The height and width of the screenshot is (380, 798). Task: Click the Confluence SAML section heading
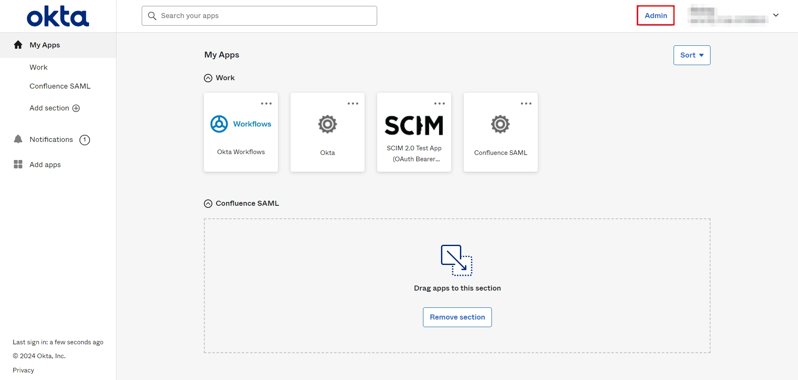coord(247,203)
